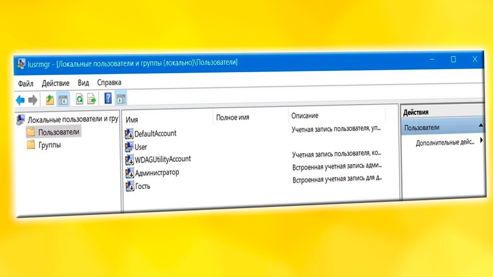Select the Группы folder in tree
Image resolution: width=493 pixels, height=277 pixels.
pyautogui.click(x=49, y=145)
